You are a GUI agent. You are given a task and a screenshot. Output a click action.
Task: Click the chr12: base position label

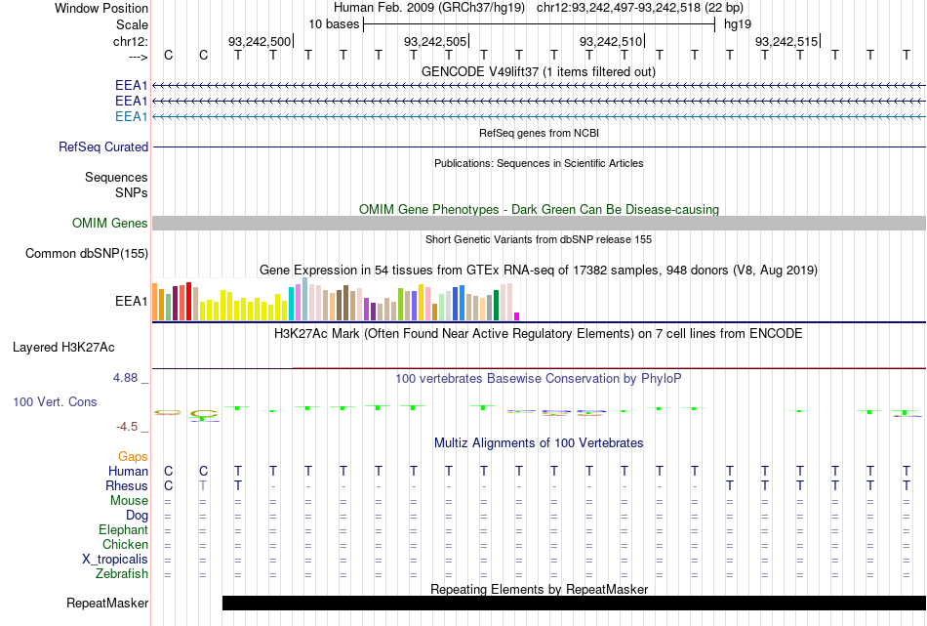coord(131,41)
